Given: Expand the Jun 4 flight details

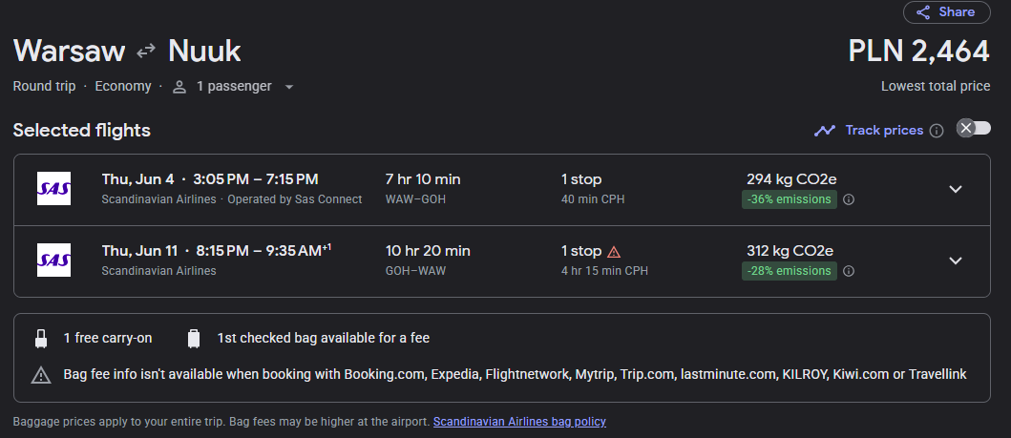Looking at the screenshot, I should tap(956, 189).
